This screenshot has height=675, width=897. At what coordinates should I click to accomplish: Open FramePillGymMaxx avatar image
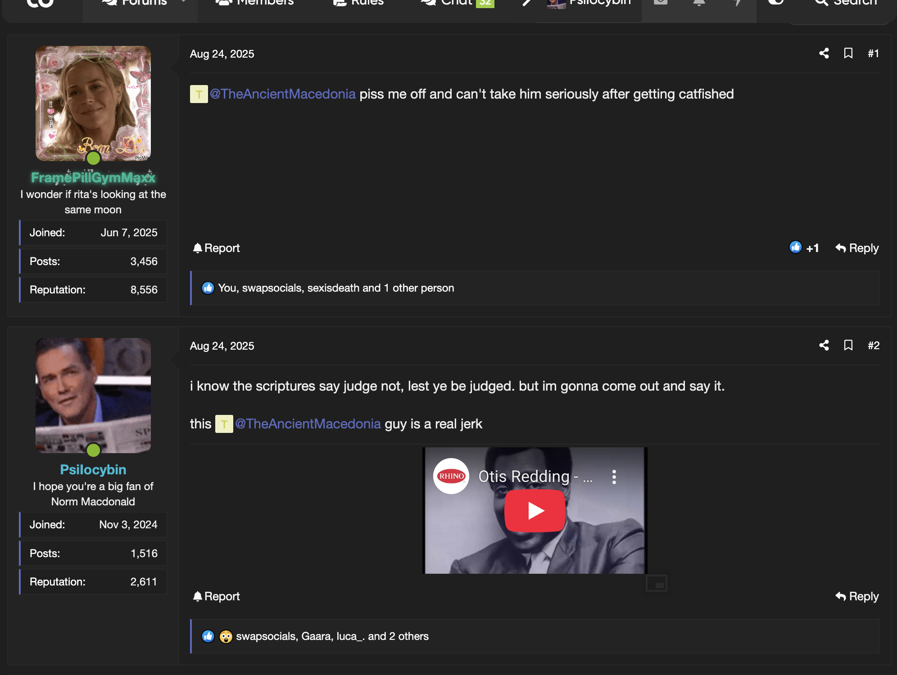(x=93, y=103)
